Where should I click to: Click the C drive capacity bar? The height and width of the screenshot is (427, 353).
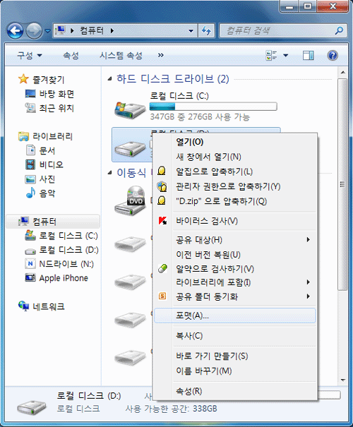(x=213, y=107)
